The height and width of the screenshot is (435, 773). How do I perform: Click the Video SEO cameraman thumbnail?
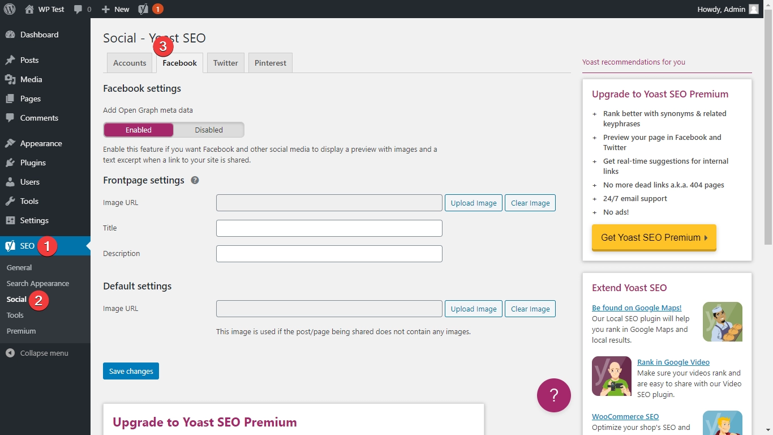[x=612, y=376]
